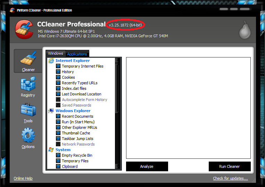Click the Run Cleaner button
Image resolution: width=265 pixels, height=187 pixels.
pos(230,166)
